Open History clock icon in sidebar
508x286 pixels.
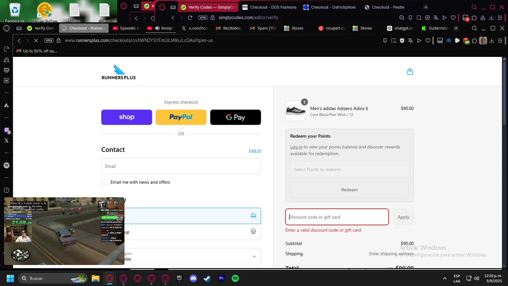tap(6, 190)
